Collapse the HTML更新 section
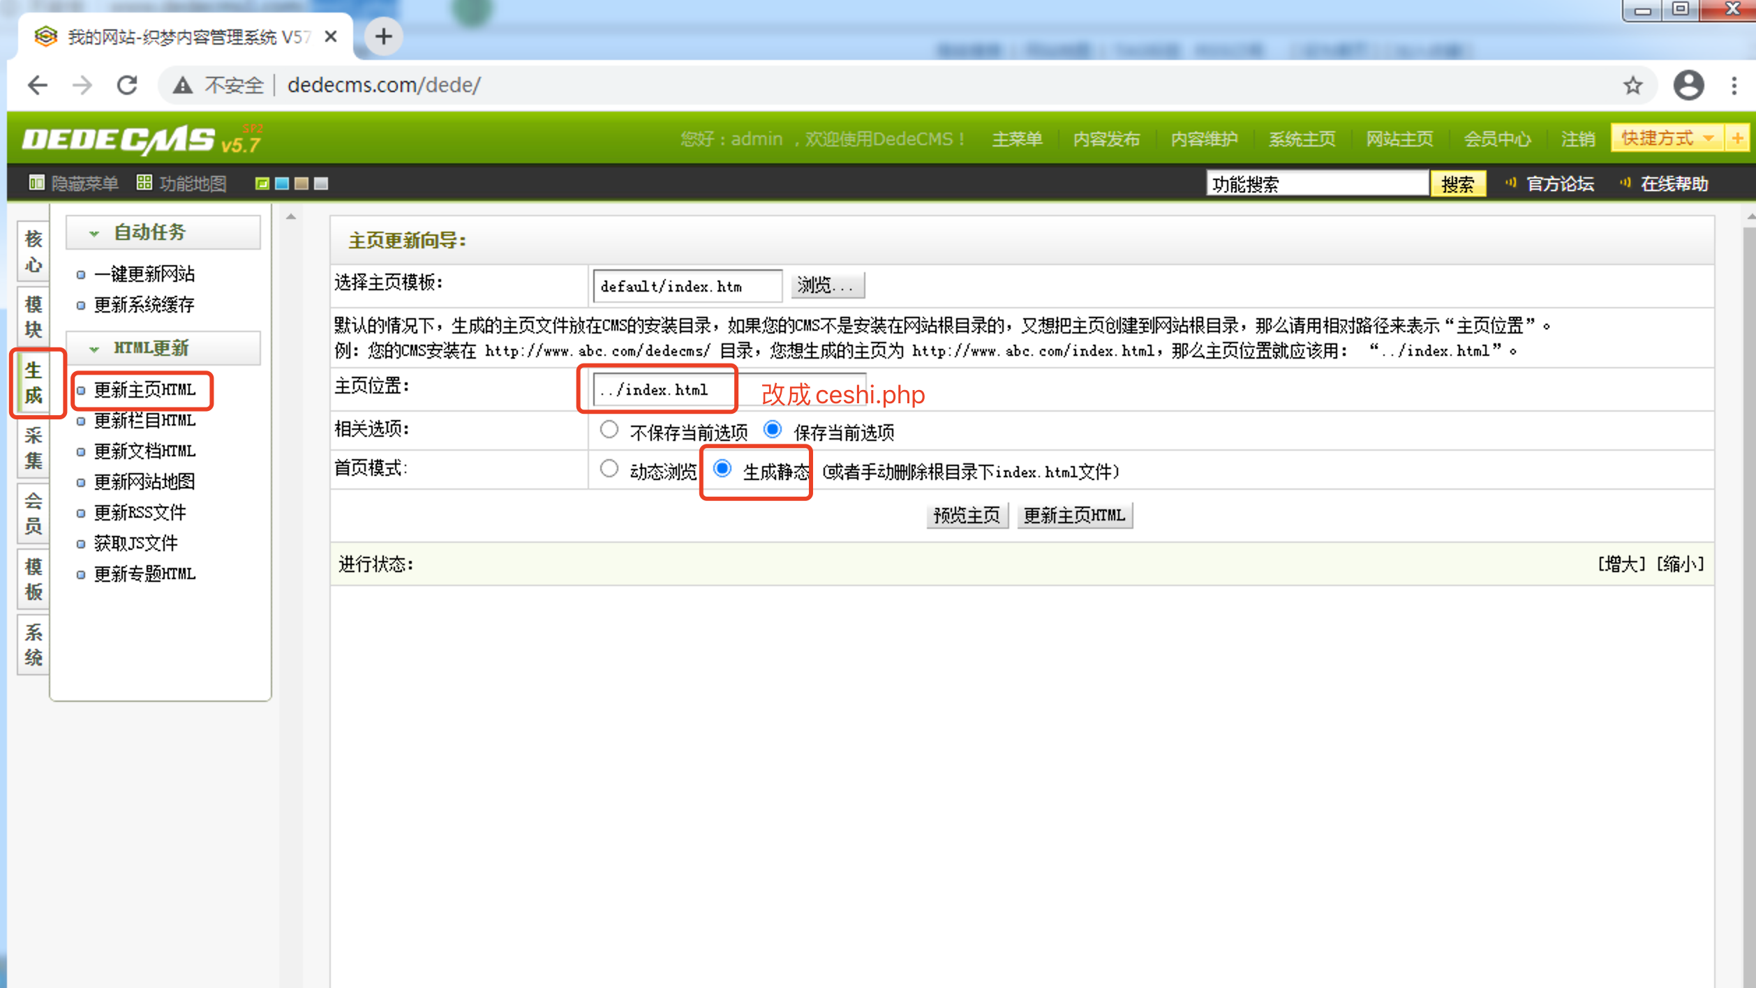 point(94,347)
